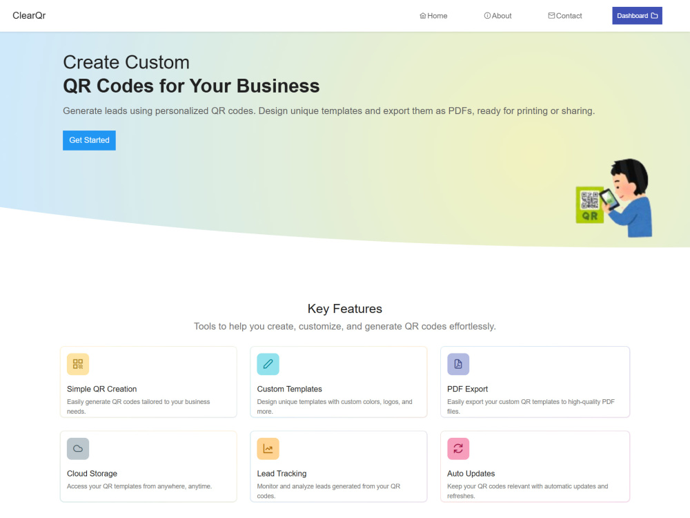Click the Key Features heading
The image size is (690, 518).
pyautogui.click(x=345, y=309)
